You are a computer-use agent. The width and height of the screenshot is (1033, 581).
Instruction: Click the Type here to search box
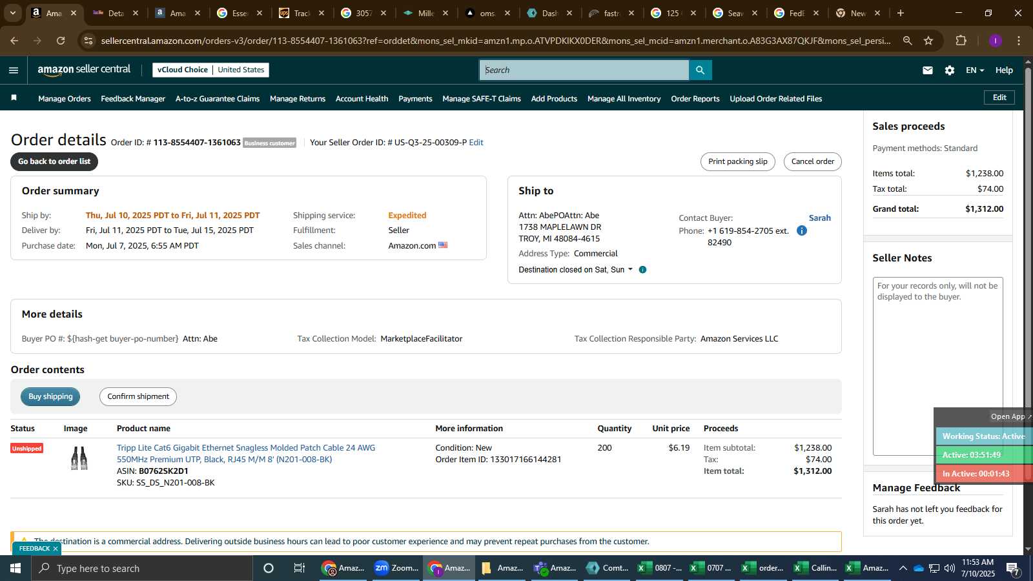click(x=142, y=568)
